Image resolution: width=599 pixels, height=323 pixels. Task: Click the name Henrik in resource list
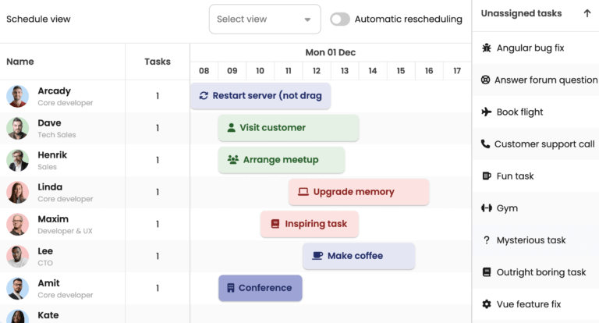coord(52,154)
